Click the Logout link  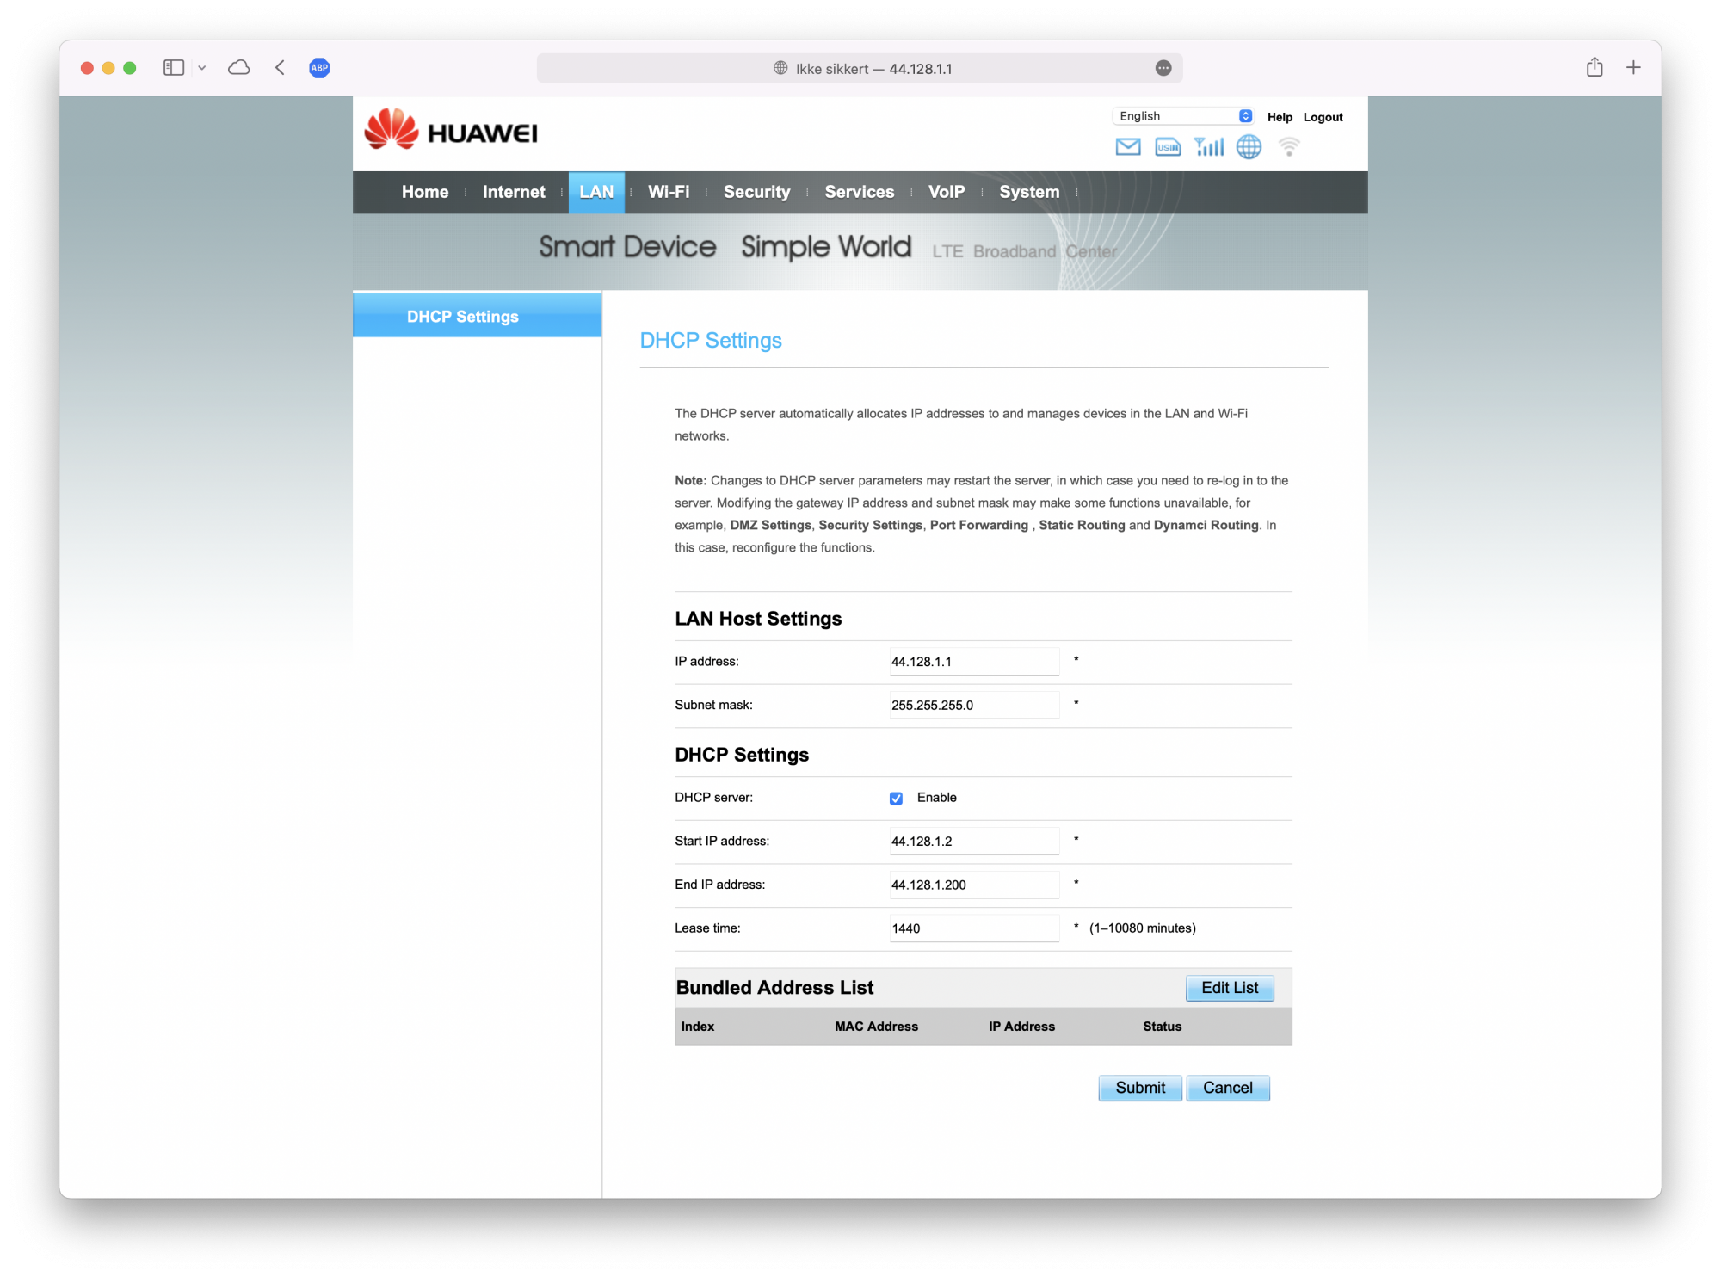(1323, 117)
